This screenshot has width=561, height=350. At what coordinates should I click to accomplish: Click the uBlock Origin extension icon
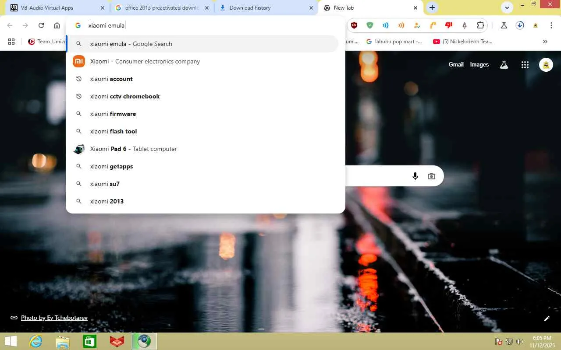(354, 25)
